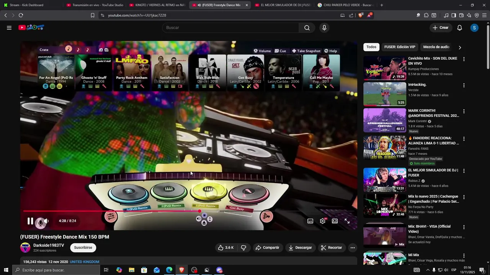Open the browser extensions puzzle icon
Viewport: 490px width, 275px height.
[426, 15]
